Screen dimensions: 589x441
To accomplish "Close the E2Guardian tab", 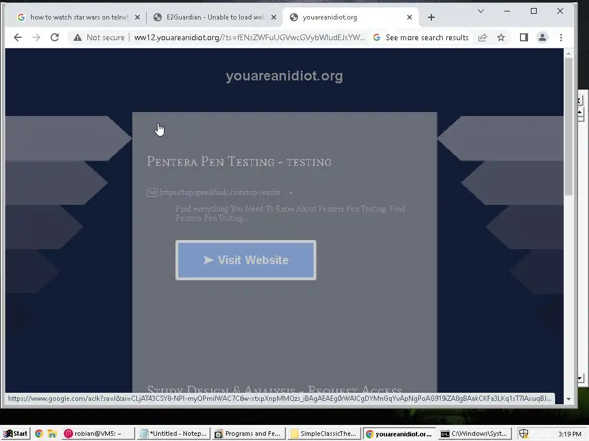I will 274,17.
